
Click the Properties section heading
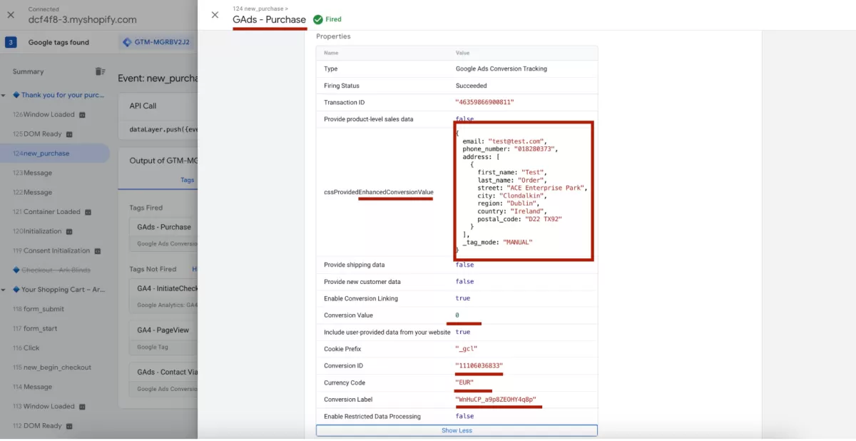click(x=333, y=36)
